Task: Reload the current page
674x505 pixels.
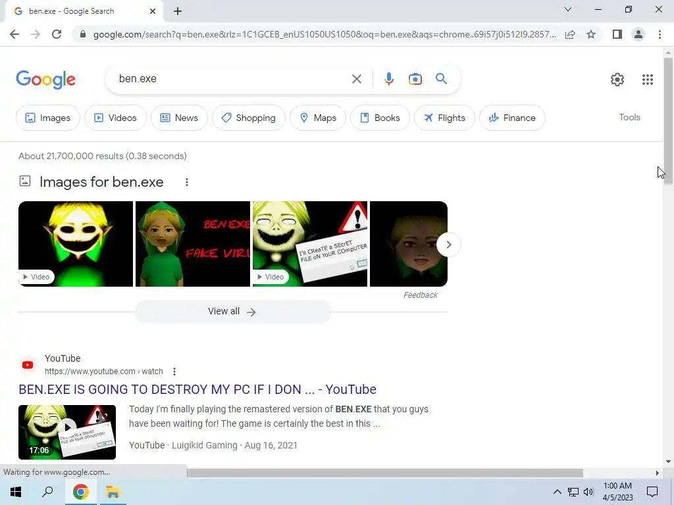Action: (57, 34)
